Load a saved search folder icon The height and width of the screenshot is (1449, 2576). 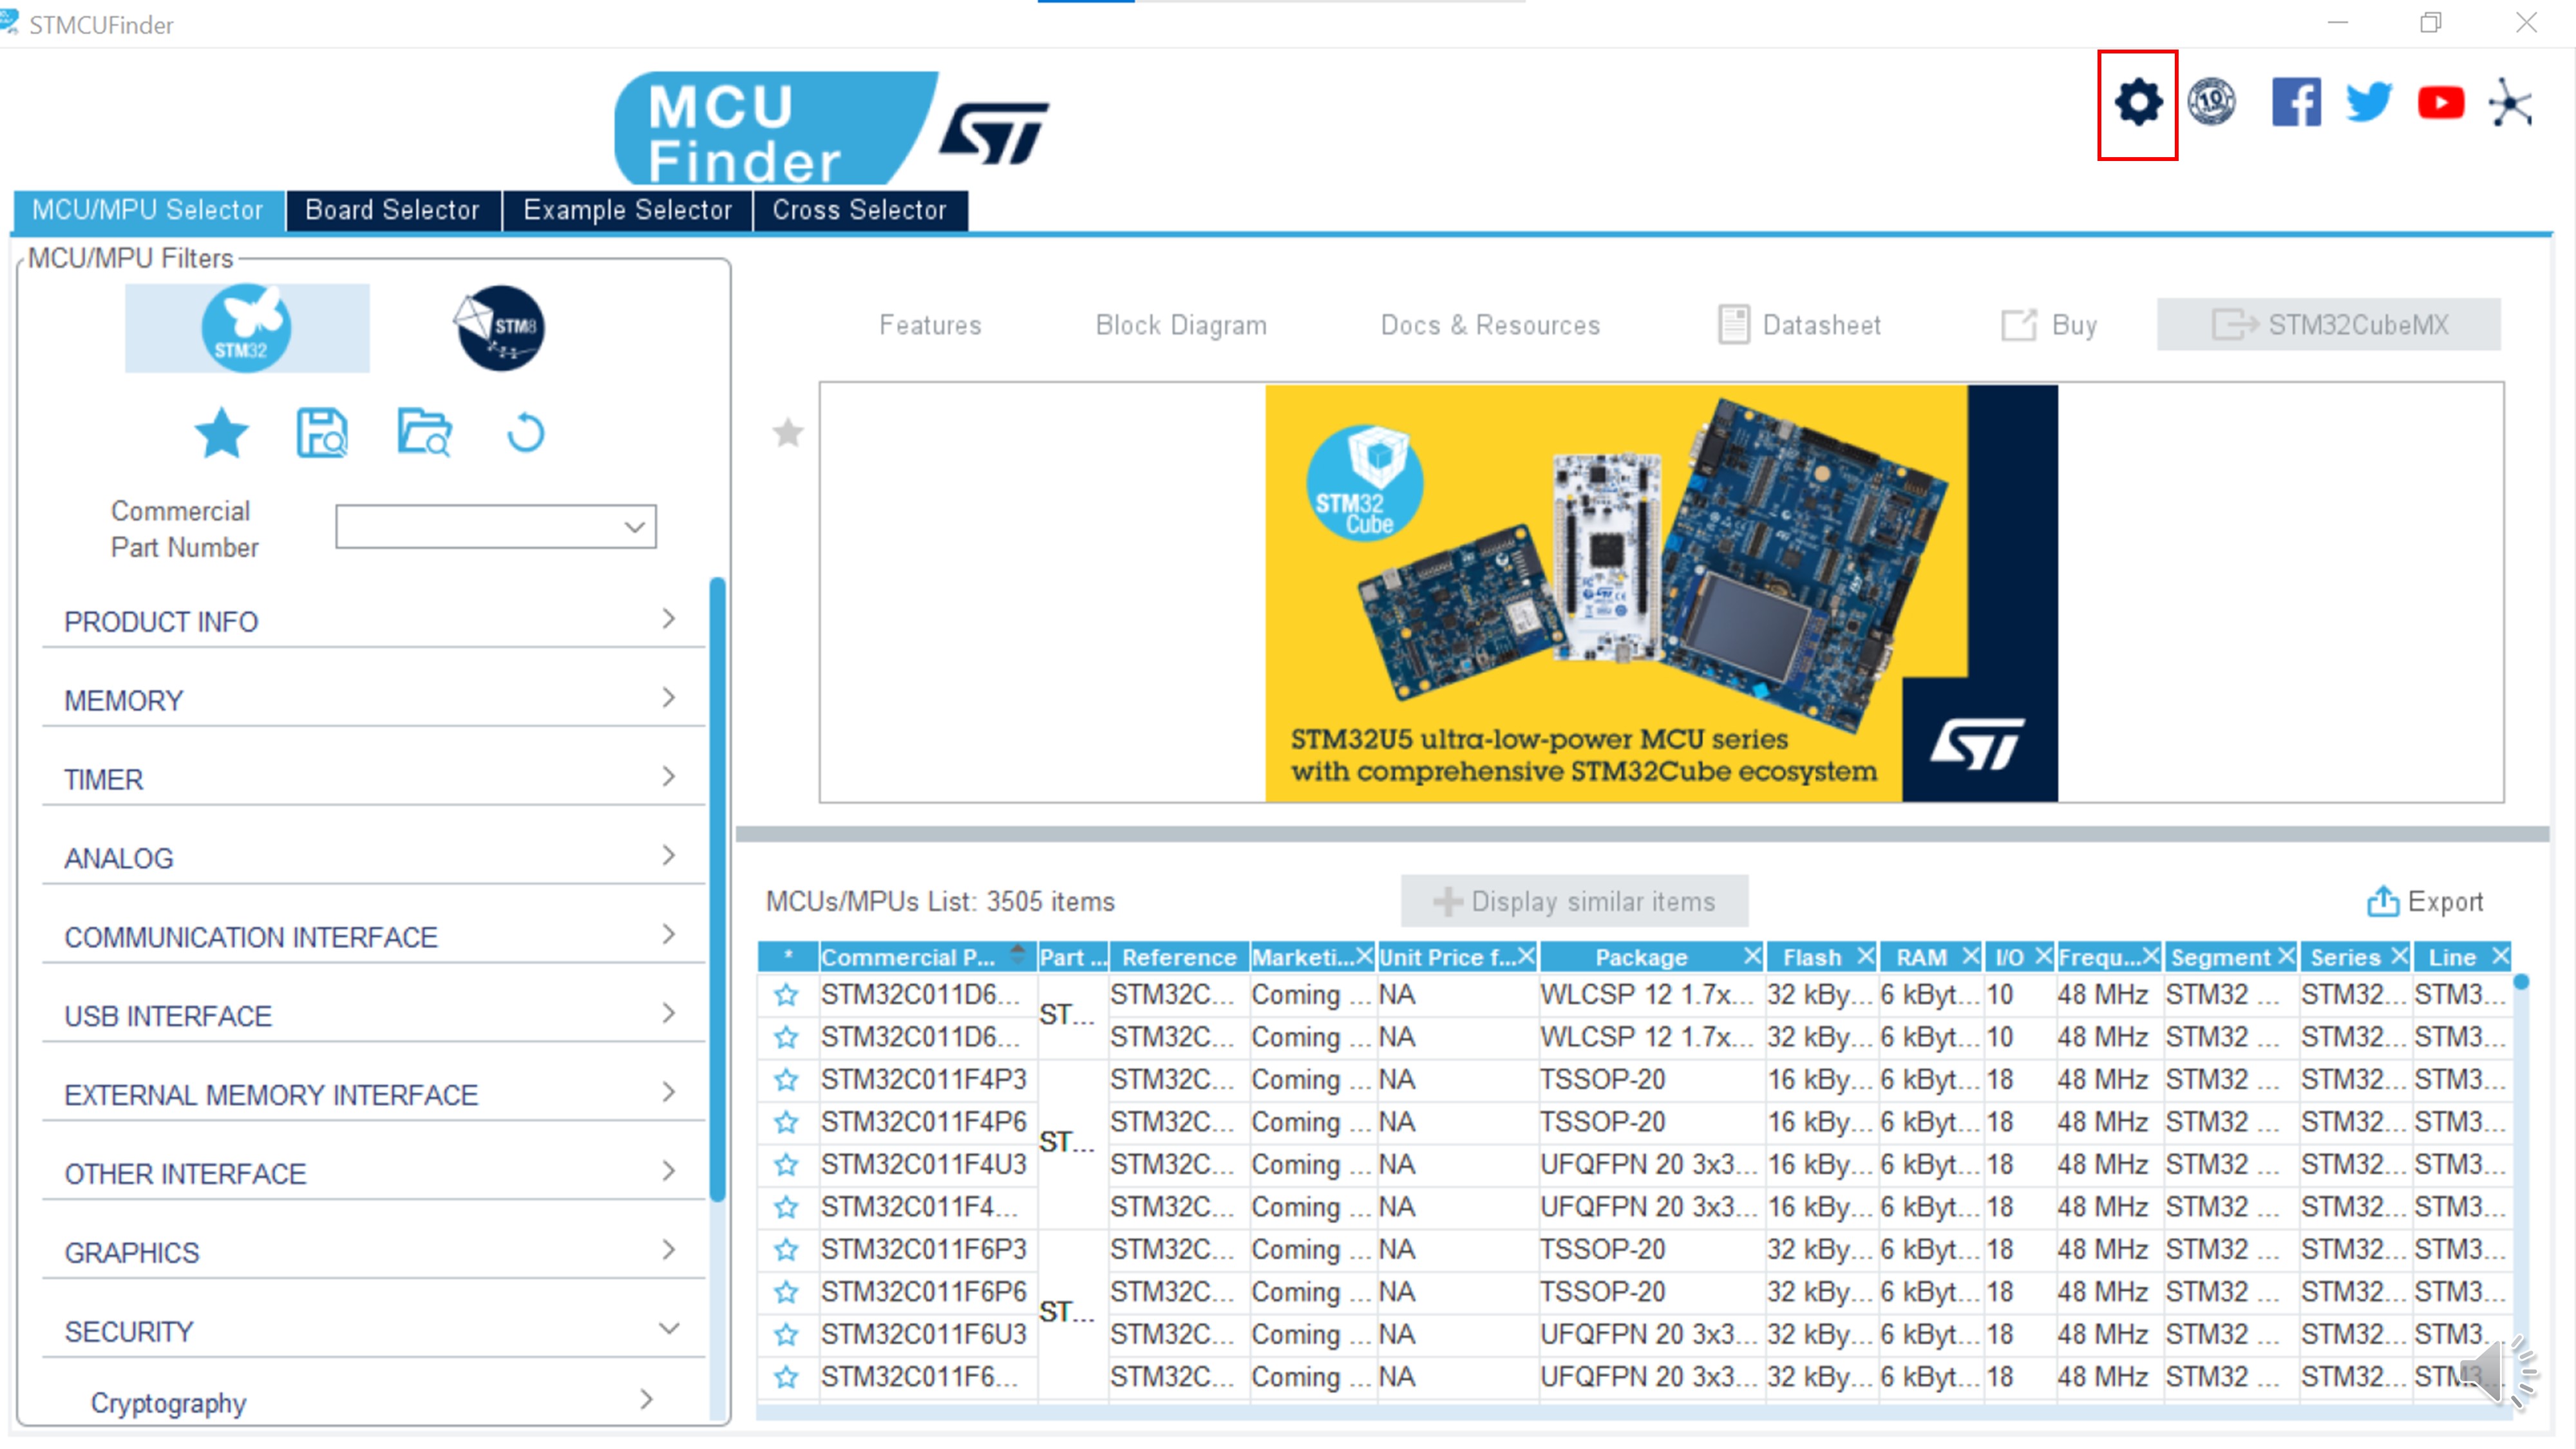[424, 433]
